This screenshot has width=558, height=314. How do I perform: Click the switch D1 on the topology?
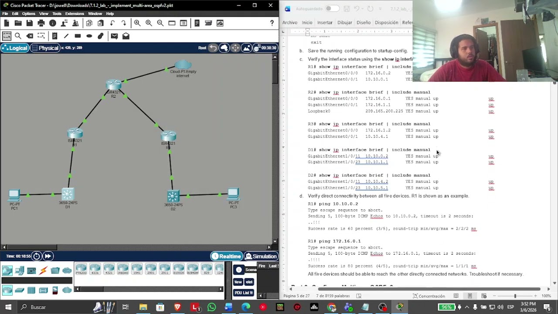pos(68,194)
